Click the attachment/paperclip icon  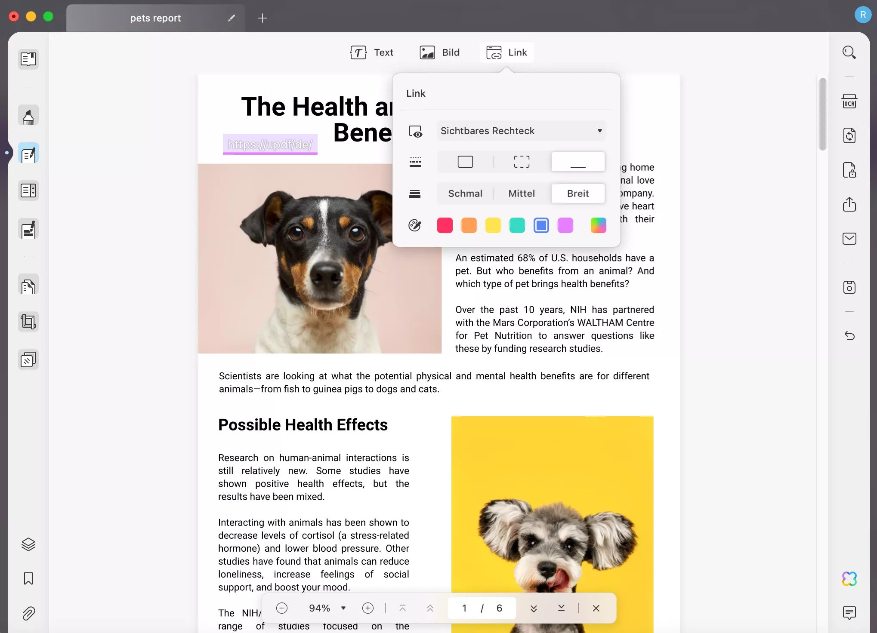(28, 613)
